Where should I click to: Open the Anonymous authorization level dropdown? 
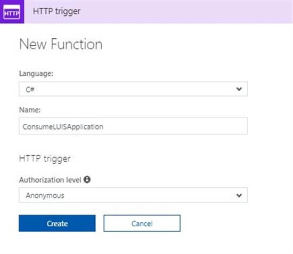click(x=133, y=195)
